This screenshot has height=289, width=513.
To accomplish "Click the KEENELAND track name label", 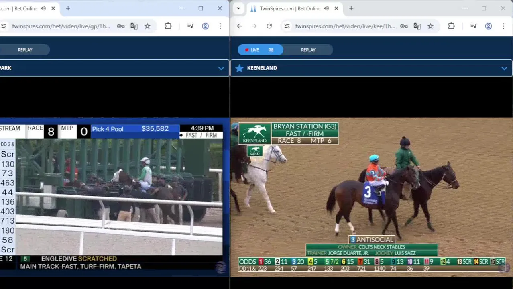I will (x=262, y=68).
